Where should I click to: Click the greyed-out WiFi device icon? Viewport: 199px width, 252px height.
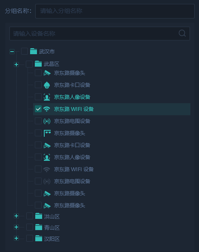tap(47, 169)
